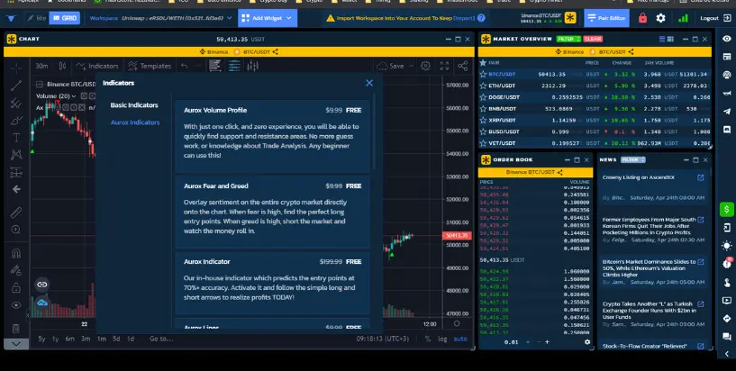Click the green signal strength icon
The width and height of the screenshot is (736, 371).
pyautogui.click(x=683, y=18)
